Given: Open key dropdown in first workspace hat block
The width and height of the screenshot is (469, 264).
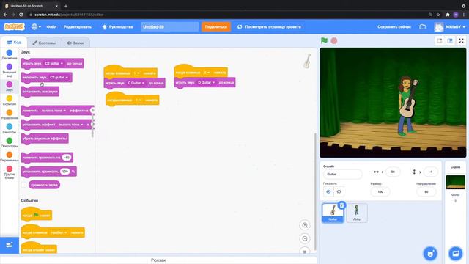Looking at the screenshot, I should [x=137, y=73].
